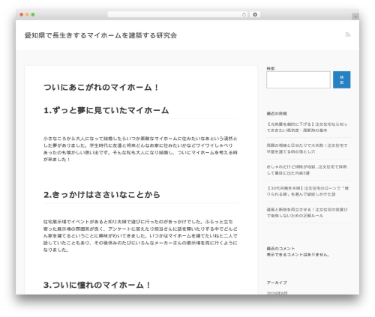Click heading 3.ついに憧れのマイホーム！
The height and width of the screenshot is (317, 375).
[x=97, y=285]
